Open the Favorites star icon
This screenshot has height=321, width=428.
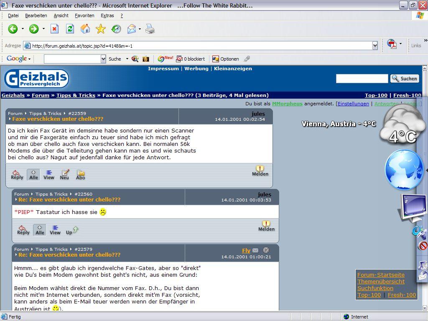coord(101,29)
